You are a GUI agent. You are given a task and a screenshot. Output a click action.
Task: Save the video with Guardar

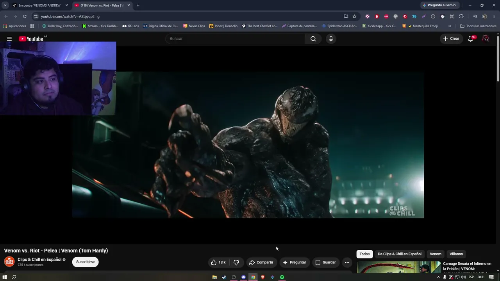326,262
